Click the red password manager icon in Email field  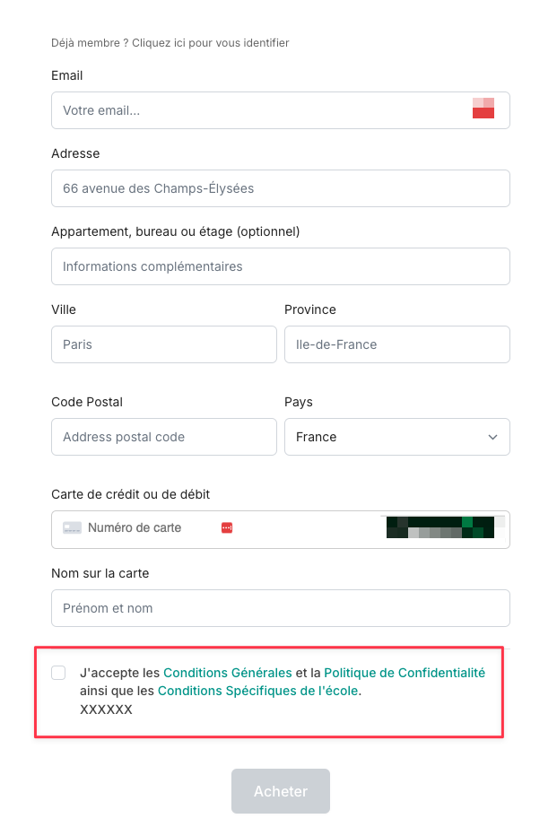(483, 109)
